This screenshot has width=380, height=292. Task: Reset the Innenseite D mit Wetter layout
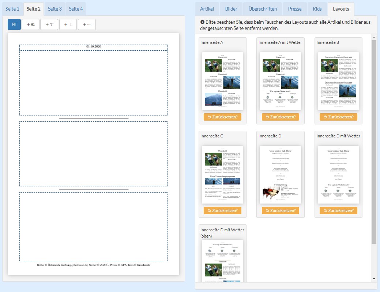click(x=338, y=211)
